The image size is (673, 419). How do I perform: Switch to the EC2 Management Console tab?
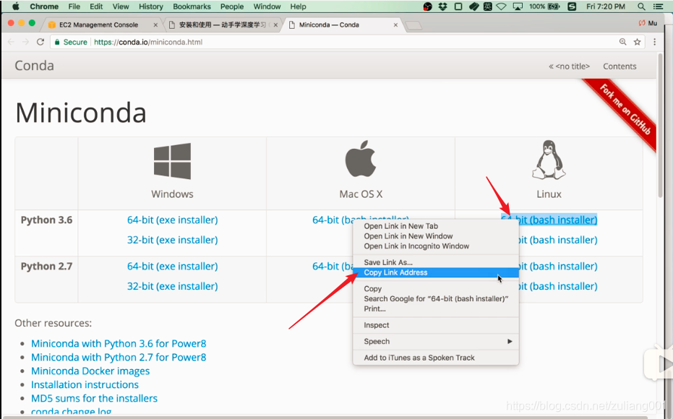(99, 25)
